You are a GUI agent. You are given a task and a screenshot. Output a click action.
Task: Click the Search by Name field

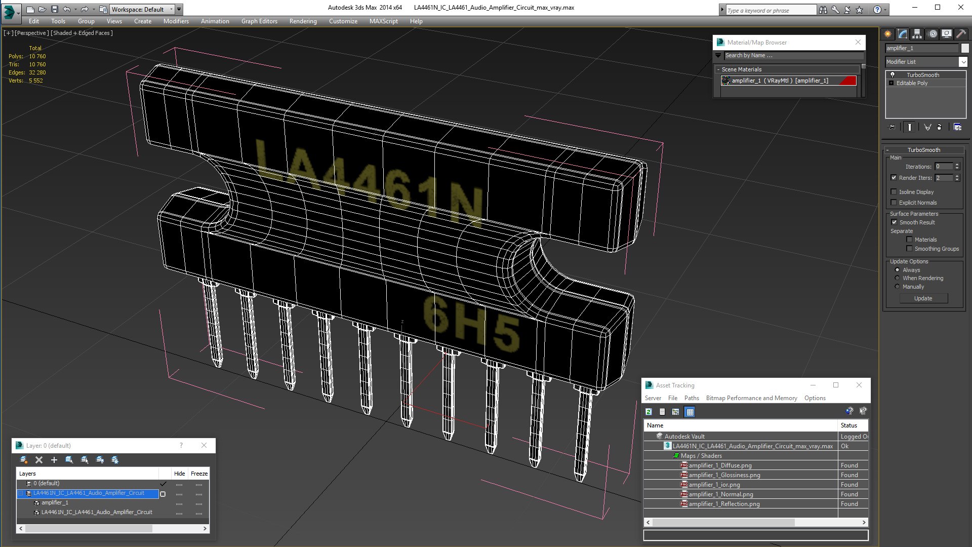pyautogui.click(x=792, y=56)
